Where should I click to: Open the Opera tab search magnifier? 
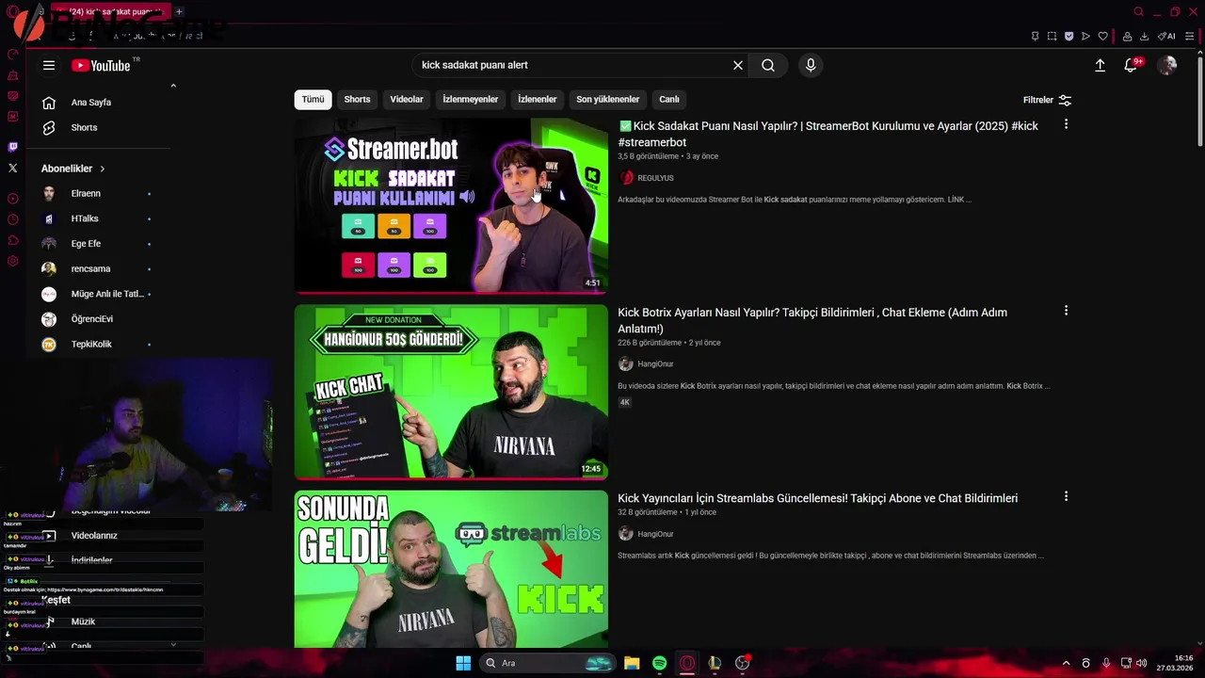1138,12
